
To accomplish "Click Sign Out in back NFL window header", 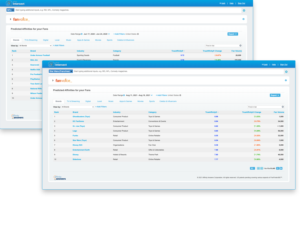I will click(x=241, y=3).
